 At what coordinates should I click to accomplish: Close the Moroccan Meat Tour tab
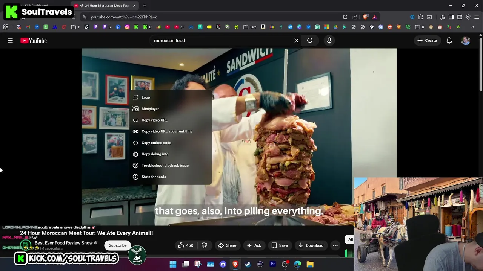coord(134,6)
